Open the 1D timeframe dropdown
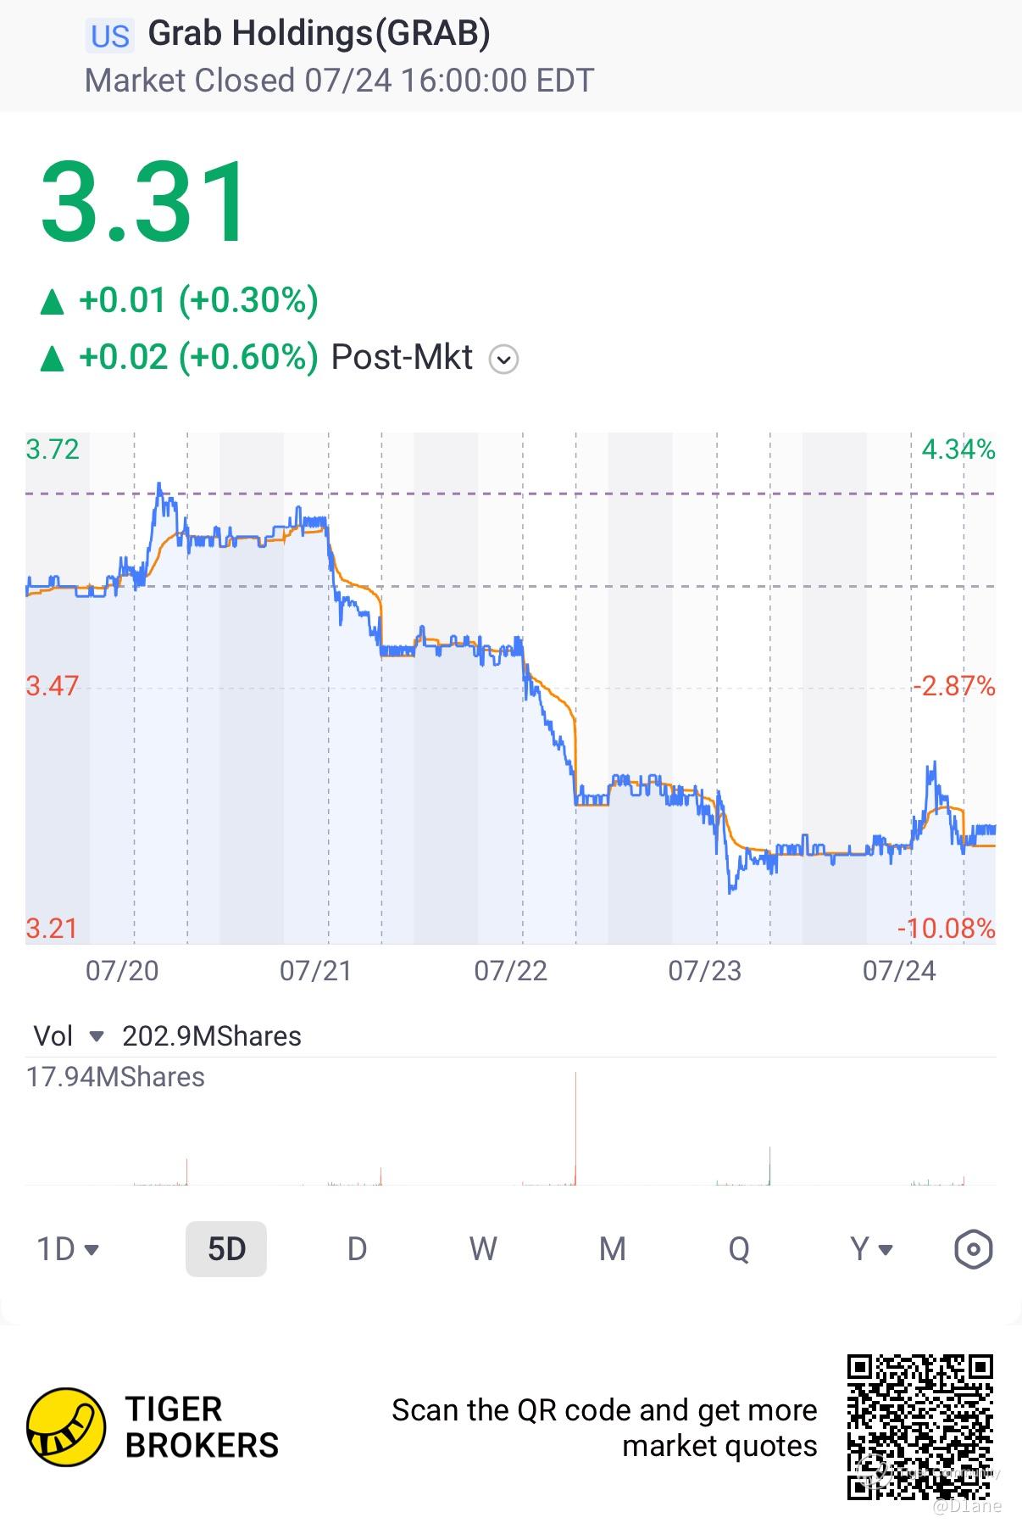 [68, 1249]
